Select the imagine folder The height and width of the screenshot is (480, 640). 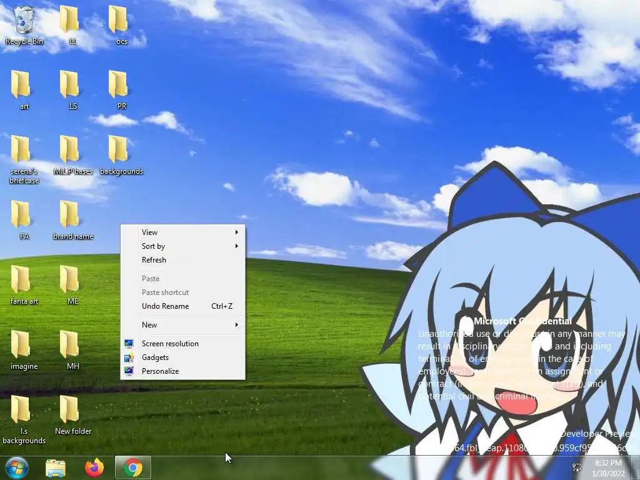(x=24, y=350)
